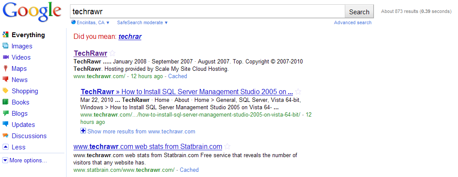Open How to Install SQL Server Management Studio result
This screenshot has width=458, height=177.
187,92
